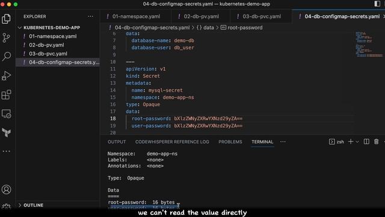This screenshot has width=385, height=217.
Task: Click the minimap code overview
Action: [369, 44]
